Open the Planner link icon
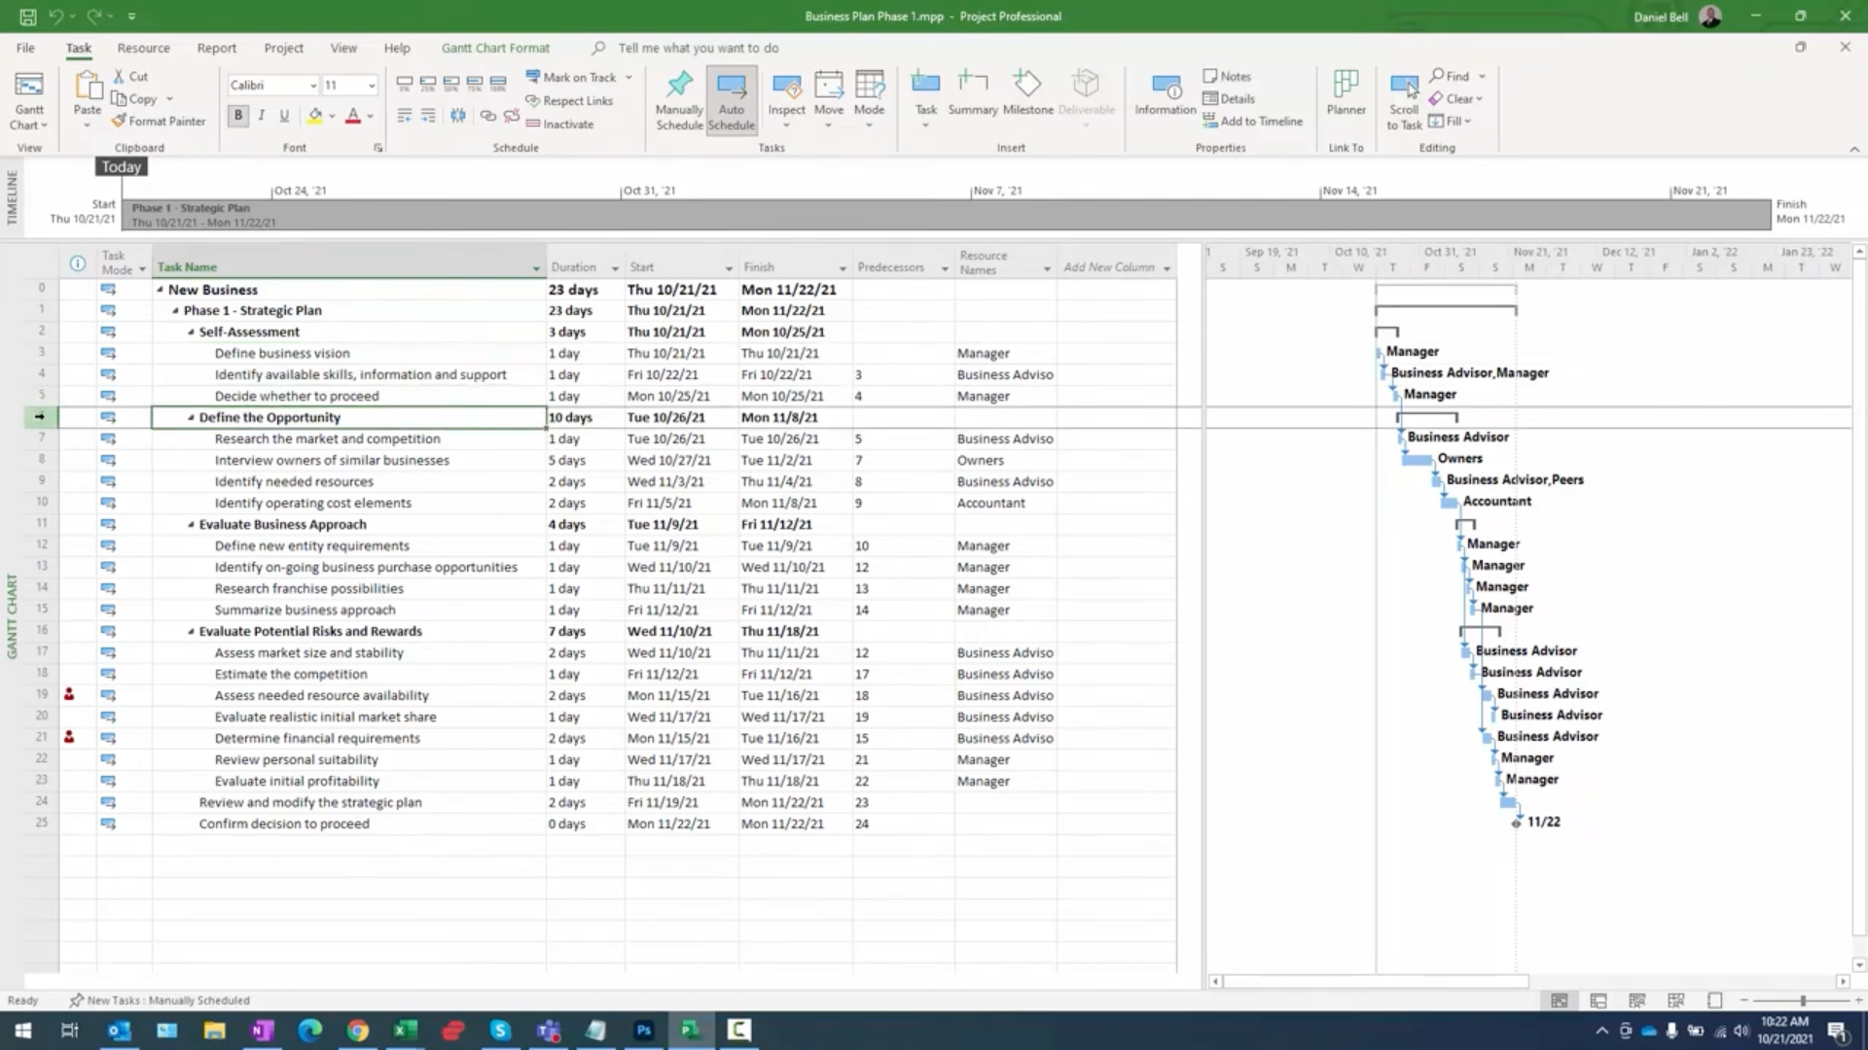The height and width of the screenshot is (1050, 1868). pos(1346,86)
